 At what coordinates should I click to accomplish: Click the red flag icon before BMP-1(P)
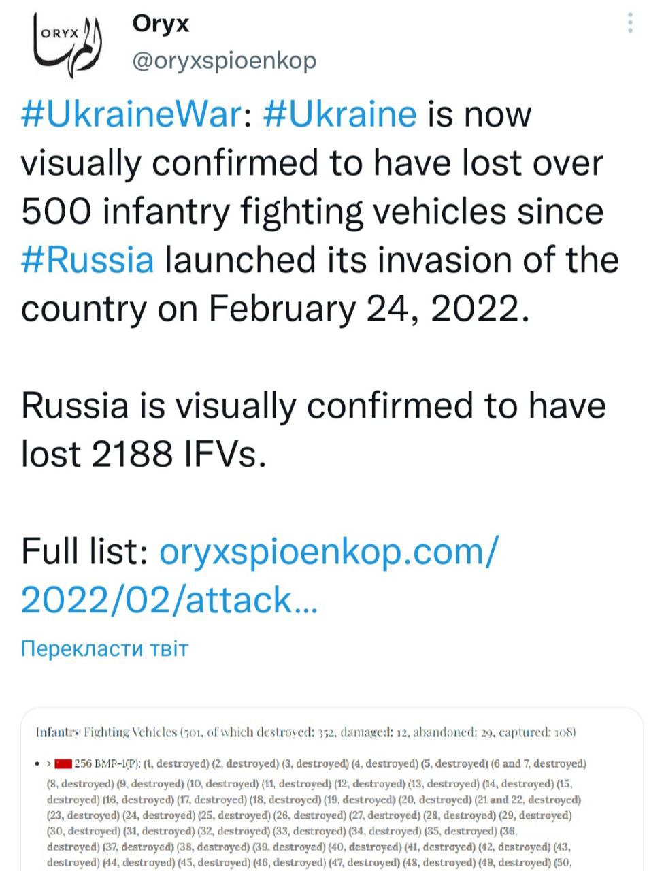tap(64, 764)
